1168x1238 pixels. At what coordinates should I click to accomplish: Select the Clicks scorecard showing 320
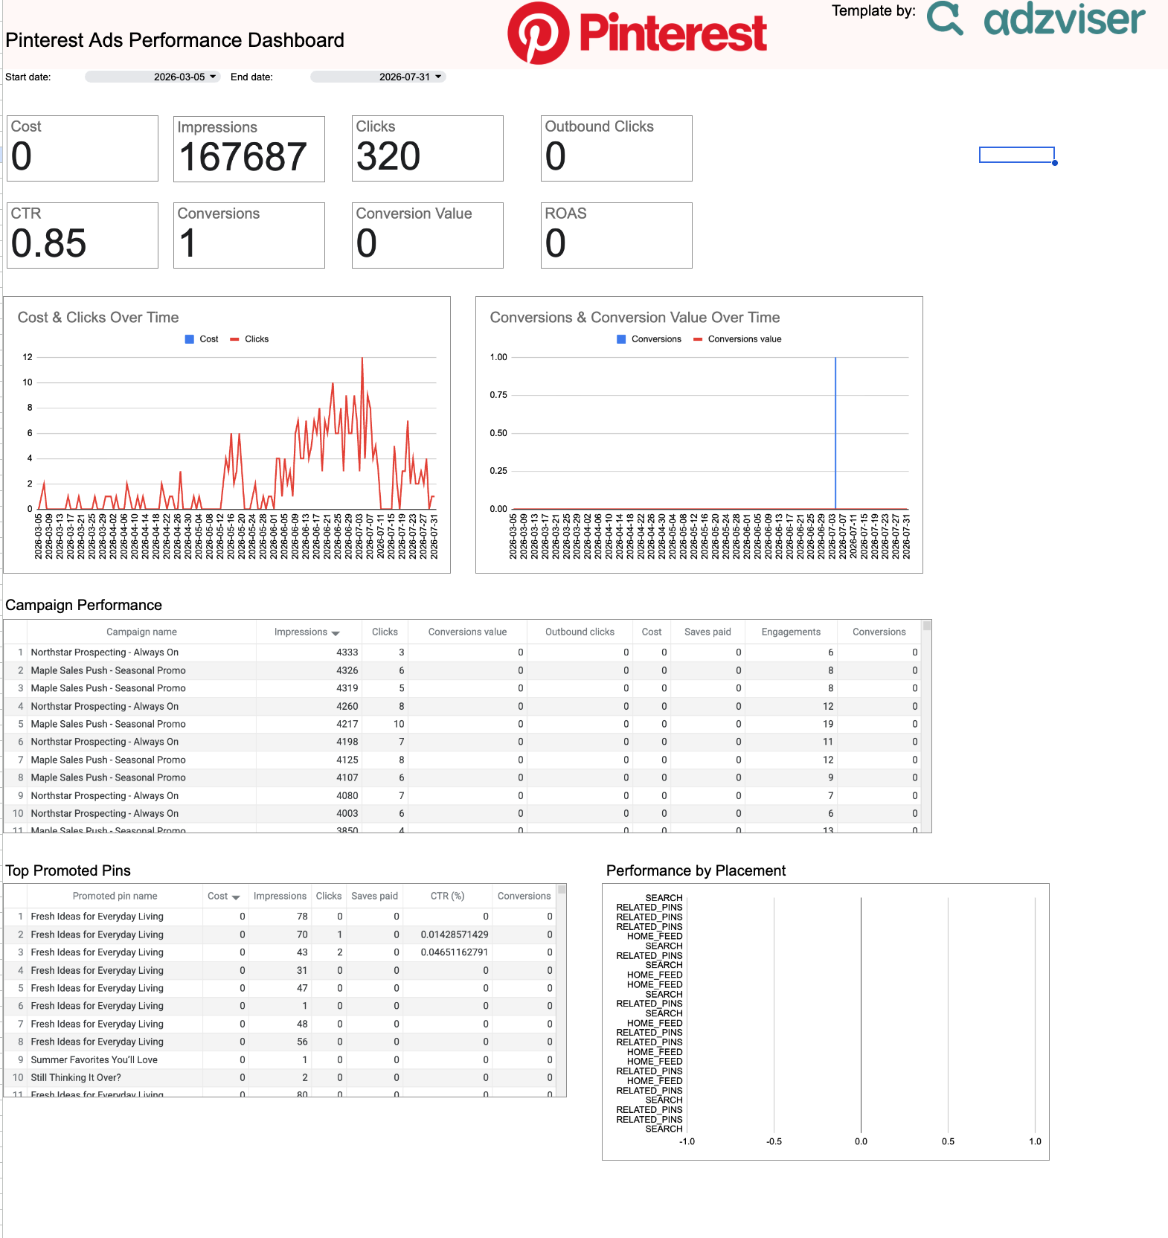[428, 148]
